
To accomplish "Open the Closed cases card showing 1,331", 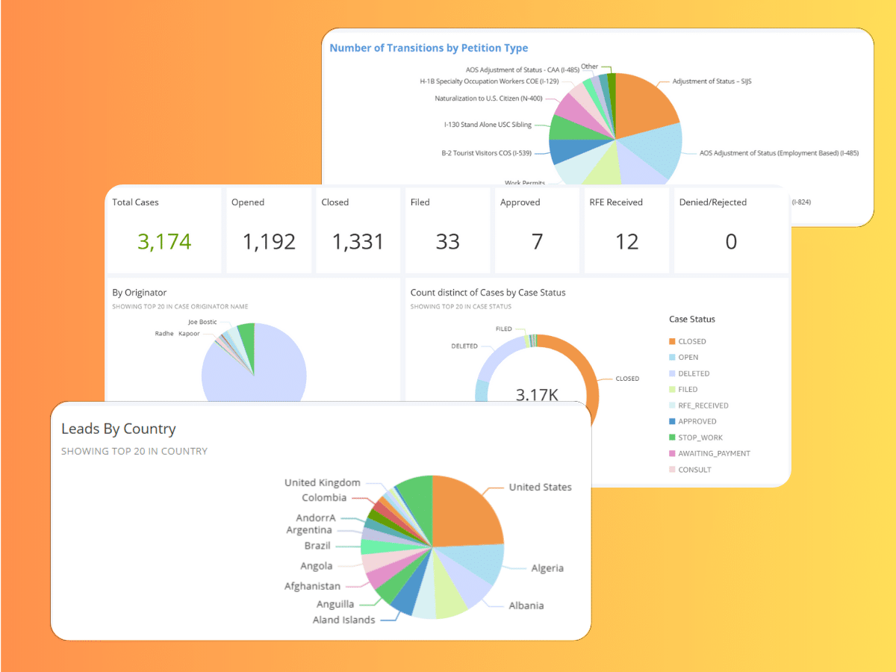I will point(358,242).
